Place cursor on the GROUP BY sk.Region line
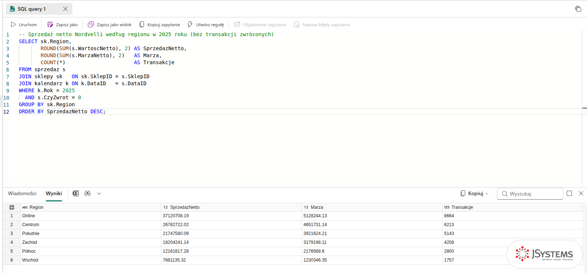The width and height of the screenshot is (587, 273). coord(47,104)
